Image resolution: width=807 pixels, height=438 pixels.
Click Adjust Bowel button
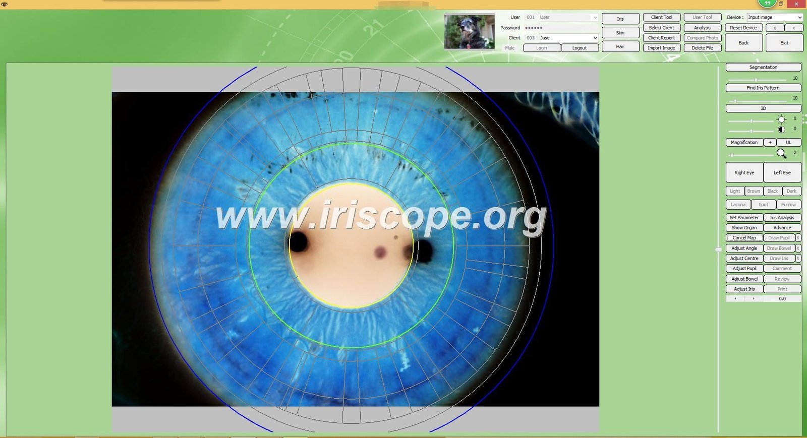click(744, 279)
